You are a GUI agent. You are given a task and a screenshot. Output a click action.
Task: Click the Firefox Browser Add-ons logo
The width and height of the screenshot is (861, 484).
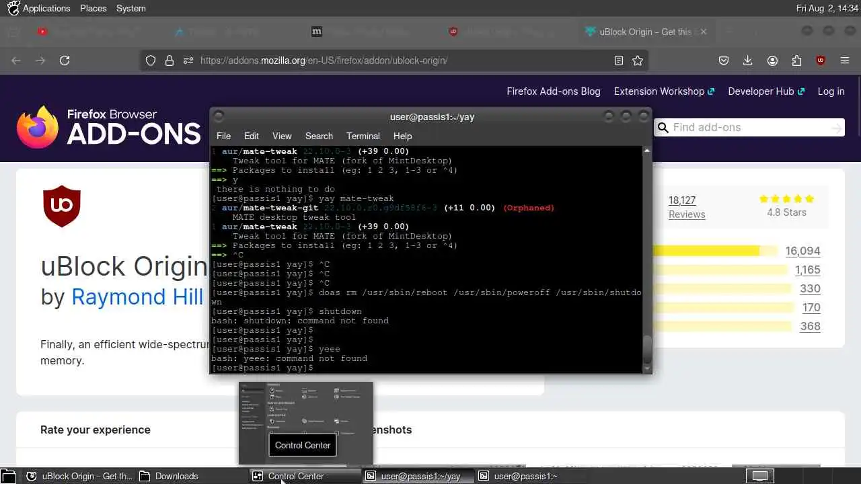(108, 126)
